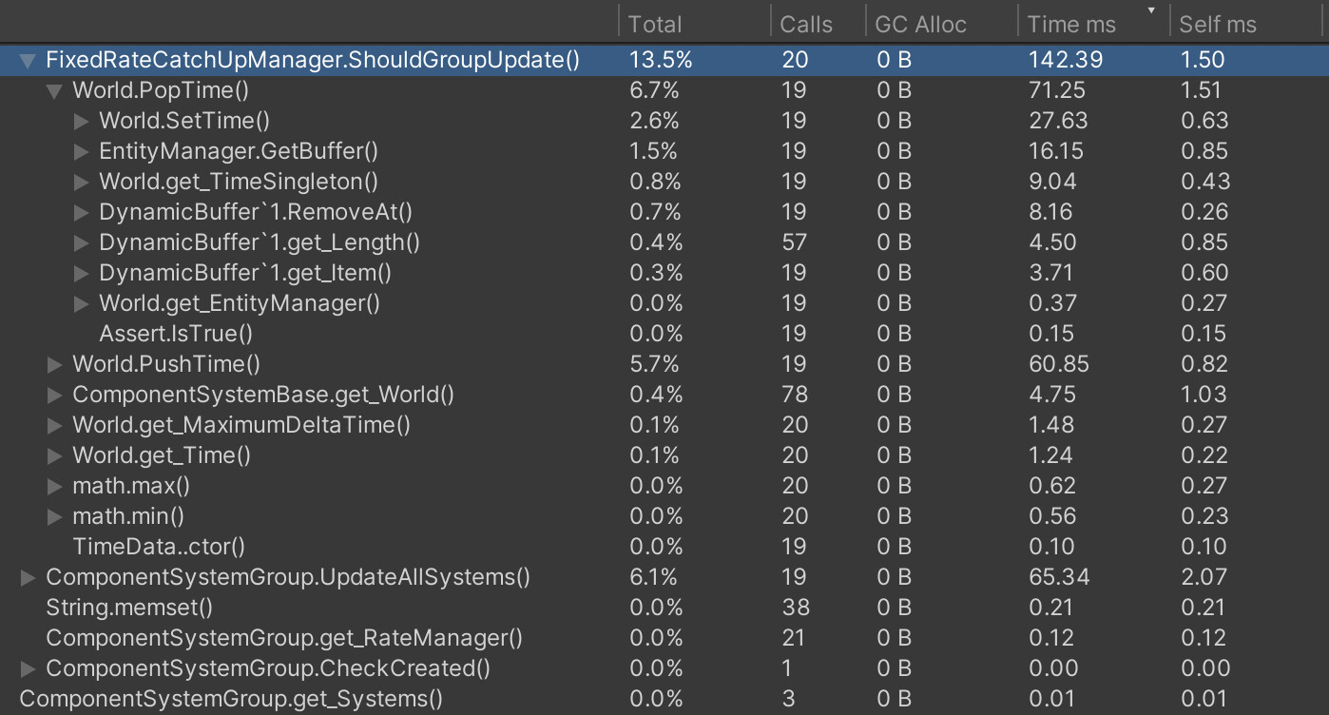Select the DynamicBuffer`1.RemoveAt() row
Viewport: 1329px width, 715px height.
pyautogui.click(x=664, y=213)
